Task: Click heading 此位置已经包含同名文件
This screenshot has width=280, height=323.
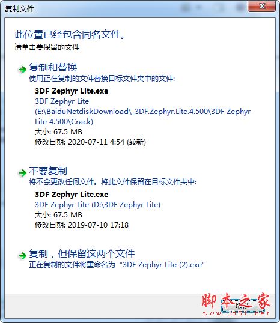Action: pos(70,34)
